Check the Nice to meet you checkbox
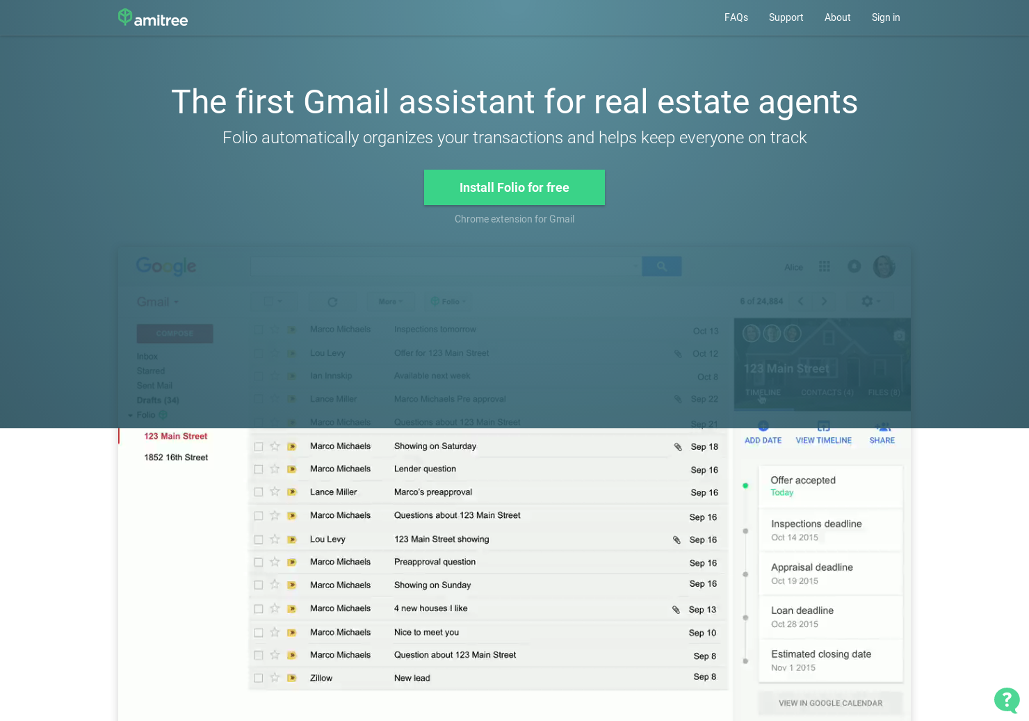This screenshot has width=1029, height=721. tap(259, 633)
